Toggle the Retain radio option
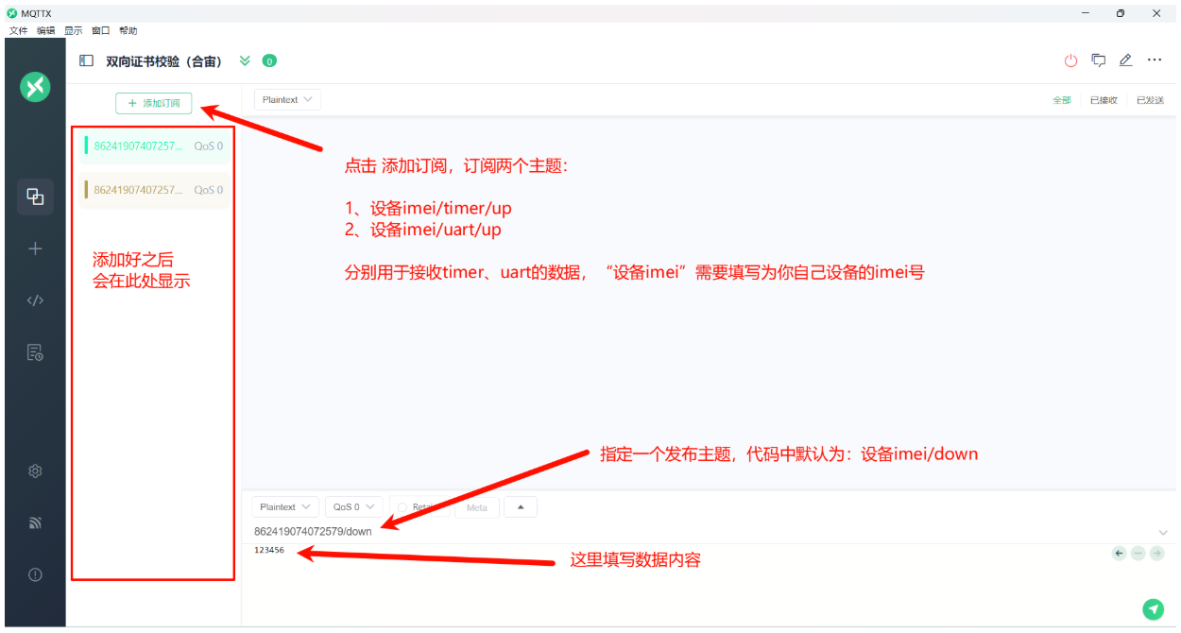 pos(402,507)
